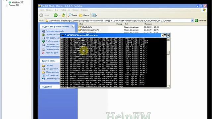Expand the address bar dropdown arrow

tap(192, 20)
